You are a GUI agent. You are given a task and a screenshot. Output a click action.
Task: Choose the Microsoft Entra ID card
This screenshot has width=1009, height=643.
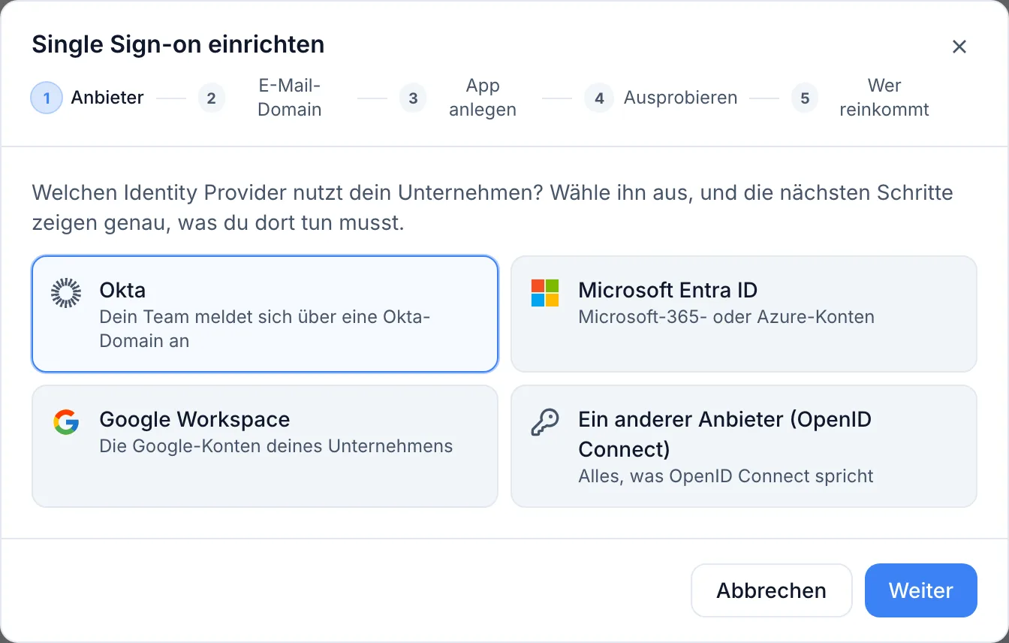coord(744,314)
